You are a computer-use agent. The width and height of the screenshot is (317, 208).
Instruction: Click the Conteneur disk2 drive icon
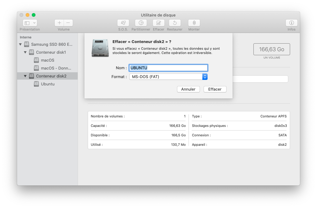31,76
